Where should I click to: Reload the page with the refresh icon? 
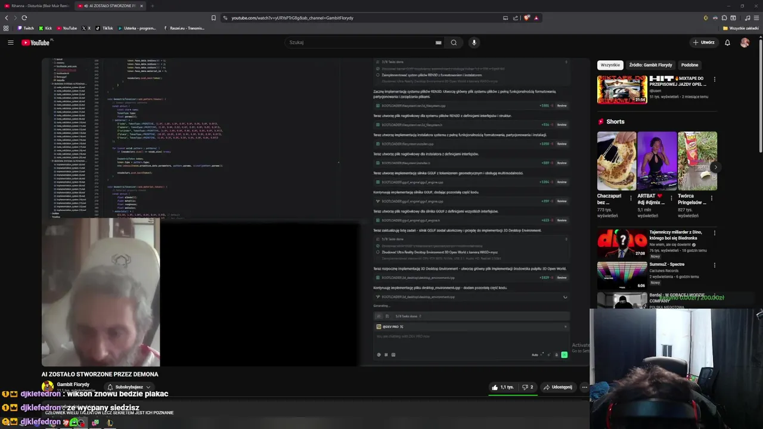click(x=24, y=18)
